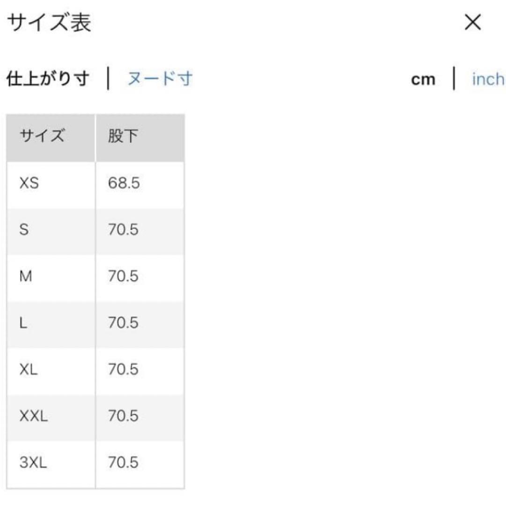Select the 仕上がり寸 tab

(x=48, y=79)
